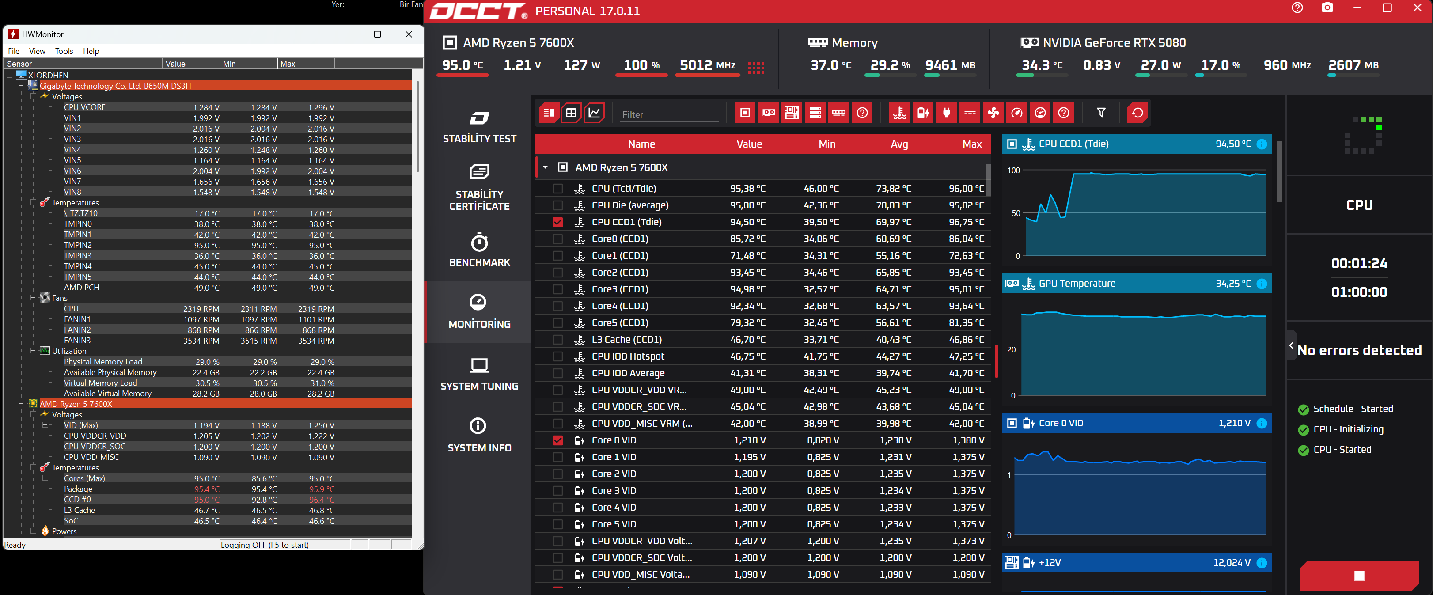
Task: Toggle the clock speed gauge filter icon
Action: point(1016,113)
